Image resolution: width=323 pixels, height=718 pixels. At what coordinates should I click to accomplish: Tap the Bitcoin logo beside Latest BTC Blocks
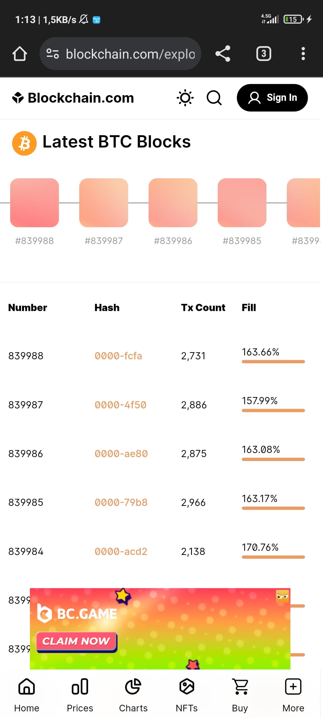(x=24, y=143)
